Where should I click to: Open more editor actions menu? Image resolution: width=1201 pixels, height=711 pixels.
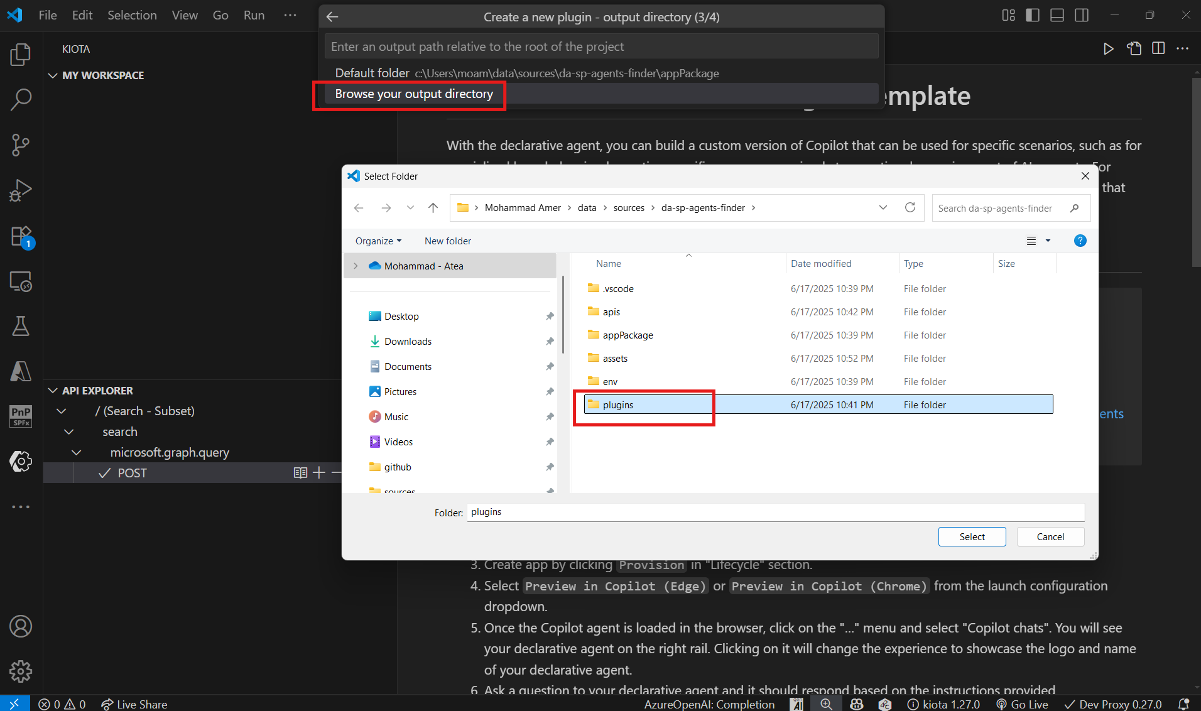click(x=1182, y=48)
